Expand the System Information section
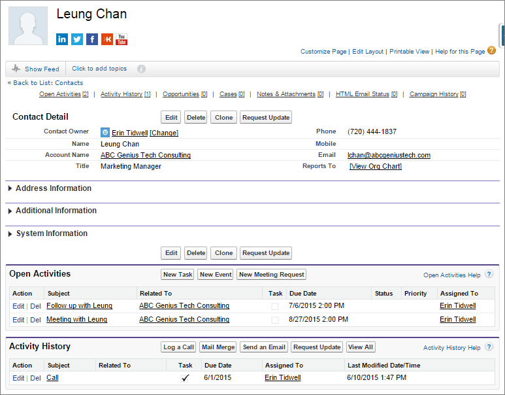Viewport: 505px width, 395px height. (10, 233)
